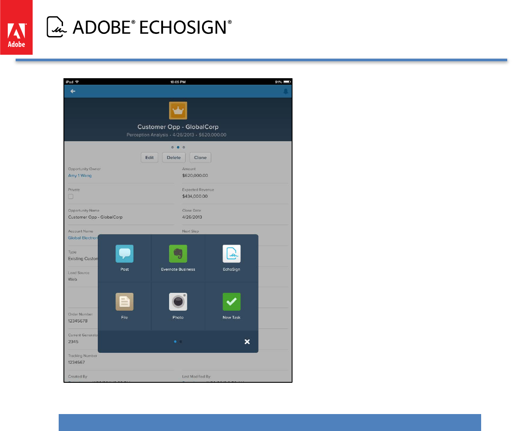This screenshot has width=512, height=431.
Task: Select the Close Date value 4/26/2013
Action: (192, 217)
